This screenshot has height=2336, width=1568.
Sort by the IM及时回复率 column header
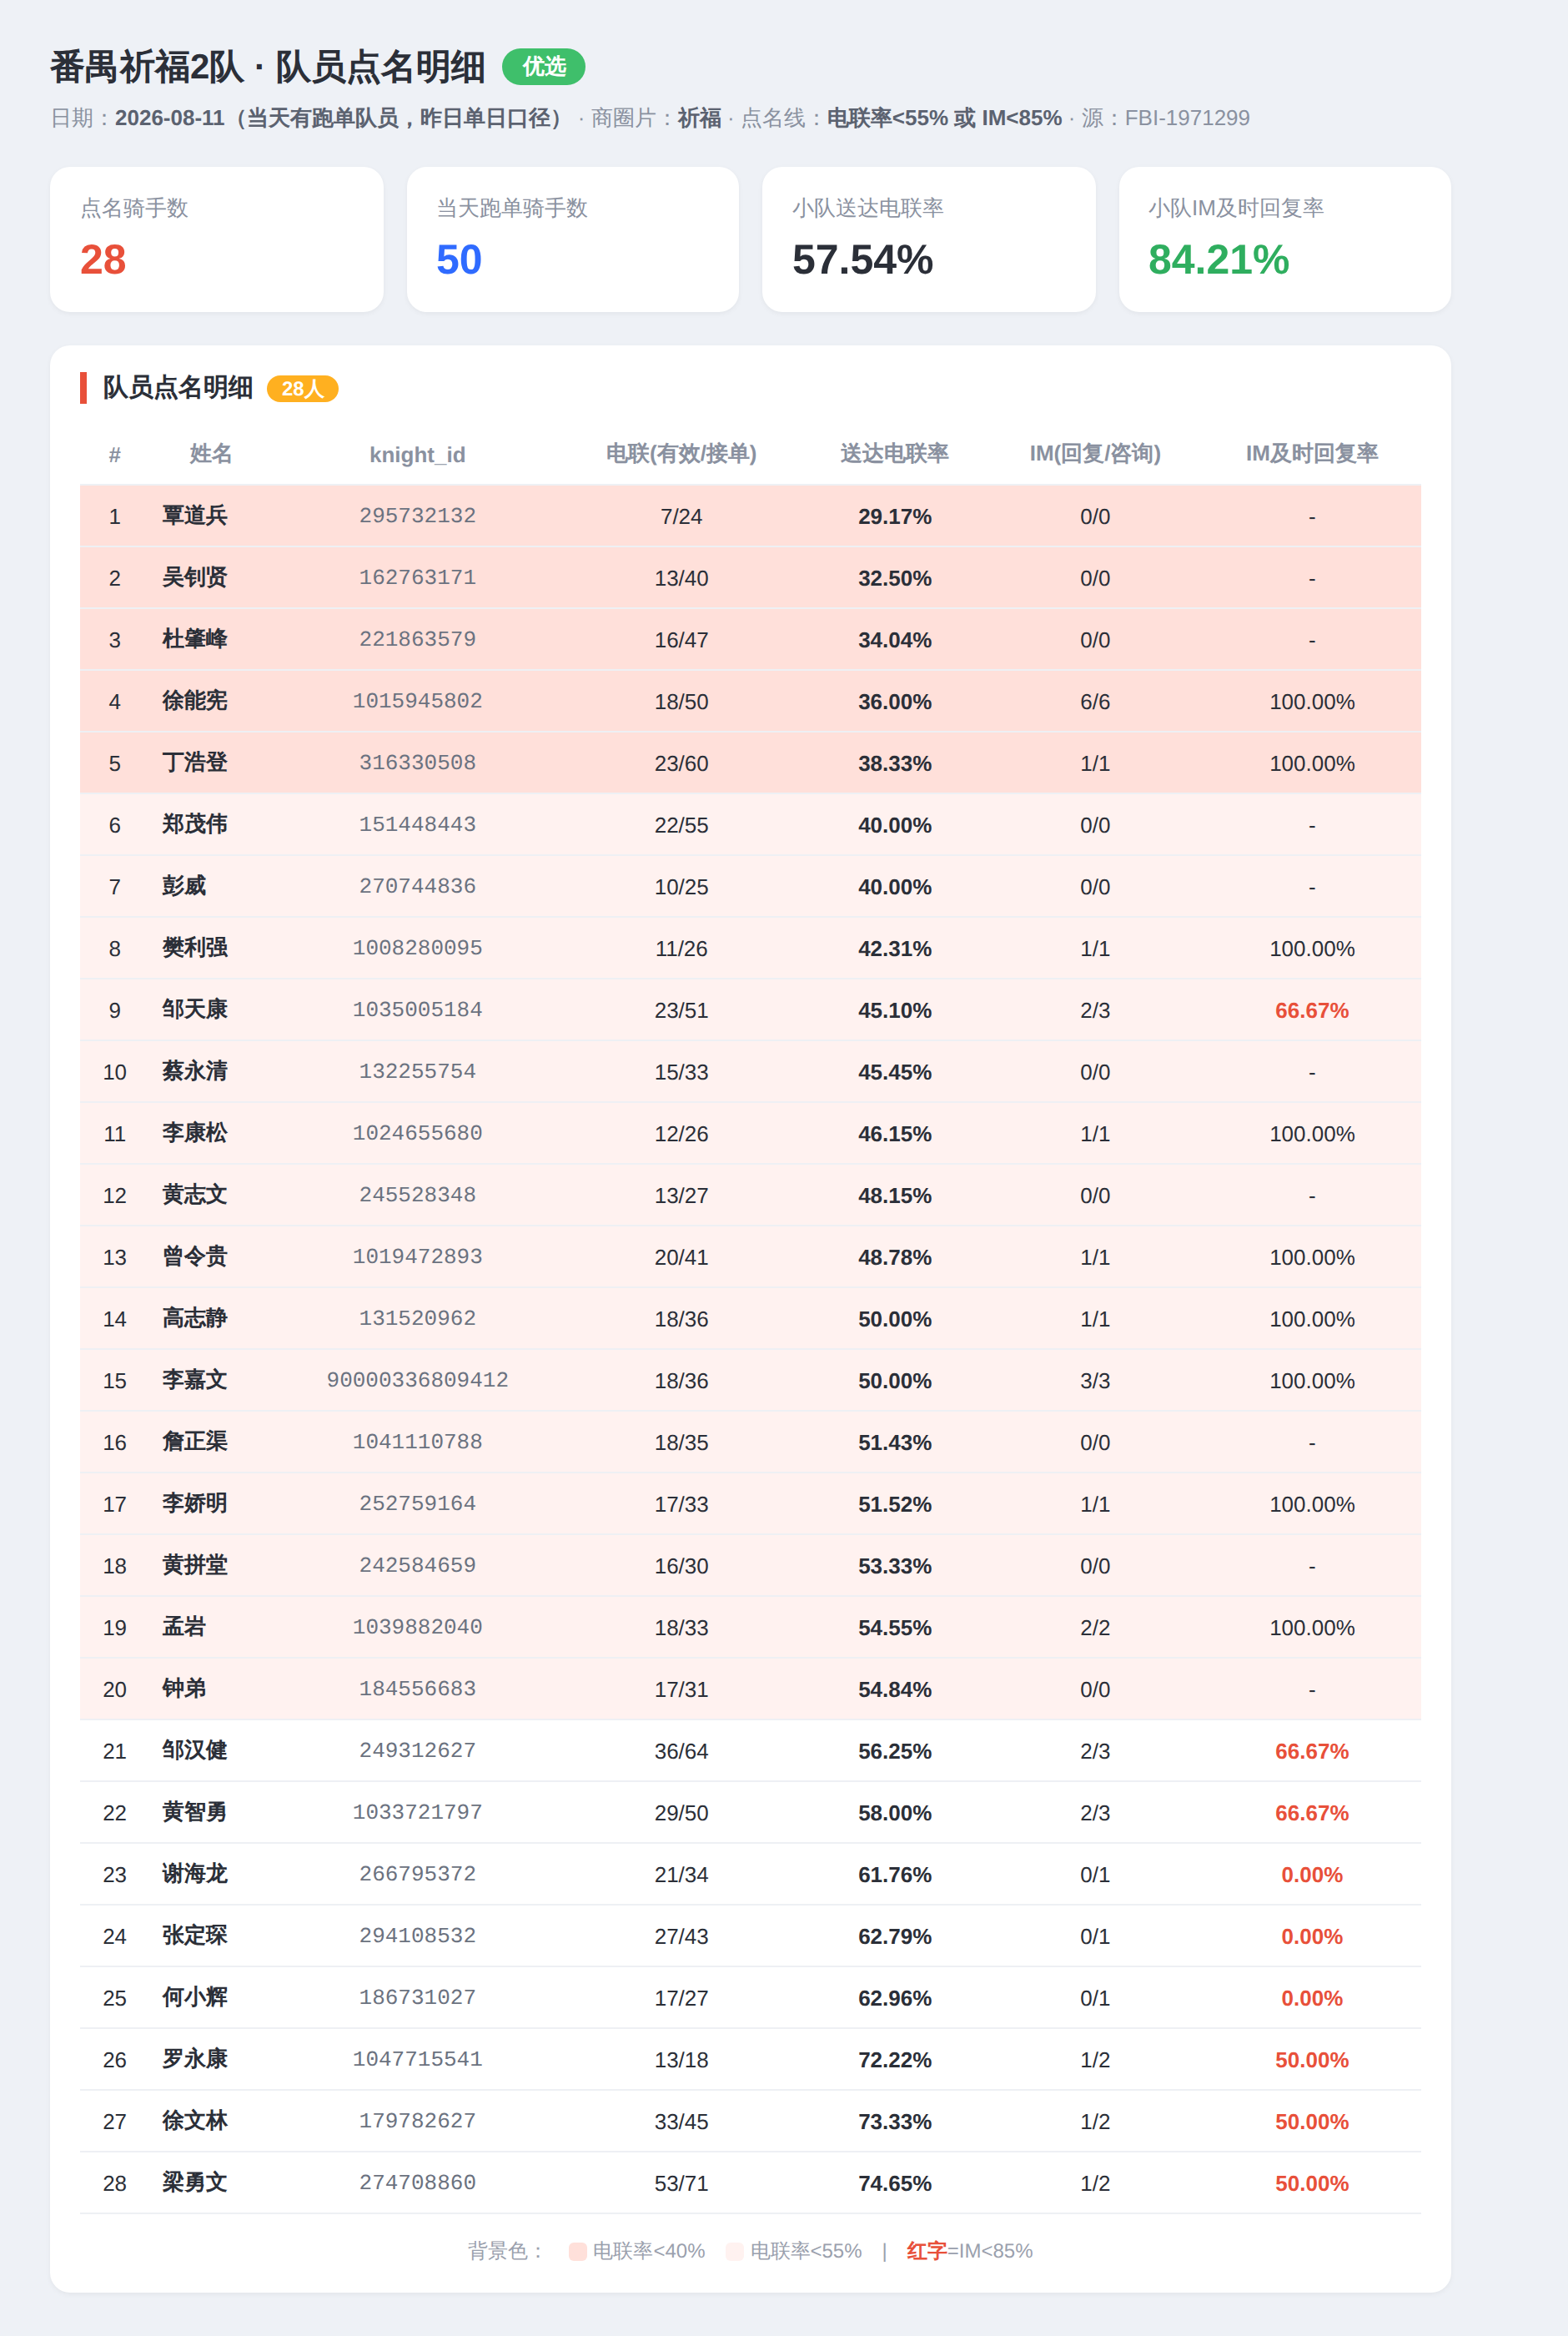pyautogui.click(x=1311, y=454)
